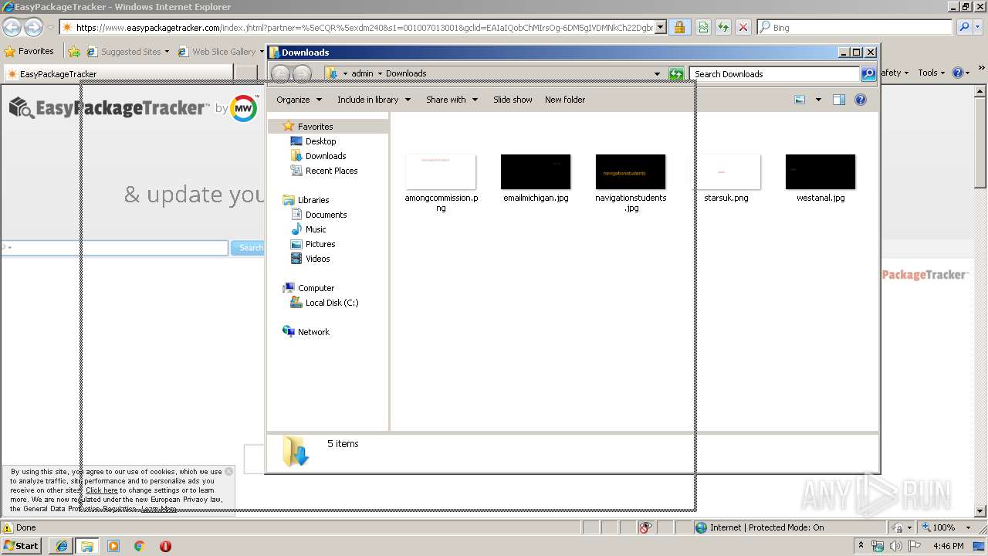Close the cookie notice banner

point(229,471)
